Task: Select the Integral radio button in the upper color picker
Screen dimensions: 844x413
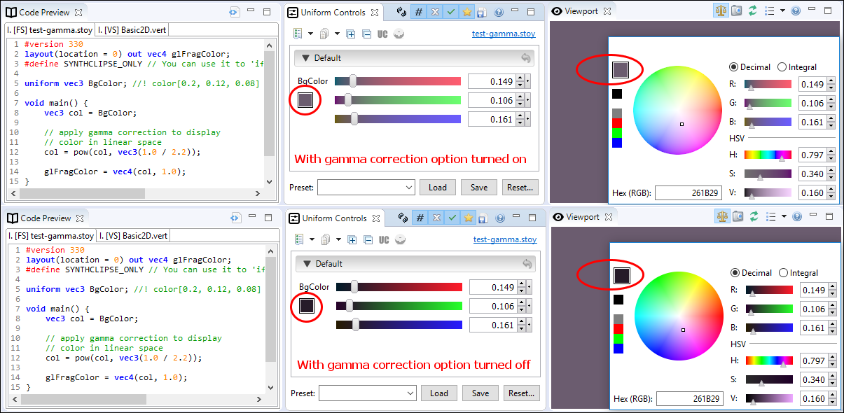Action: [x=782, y=67]
